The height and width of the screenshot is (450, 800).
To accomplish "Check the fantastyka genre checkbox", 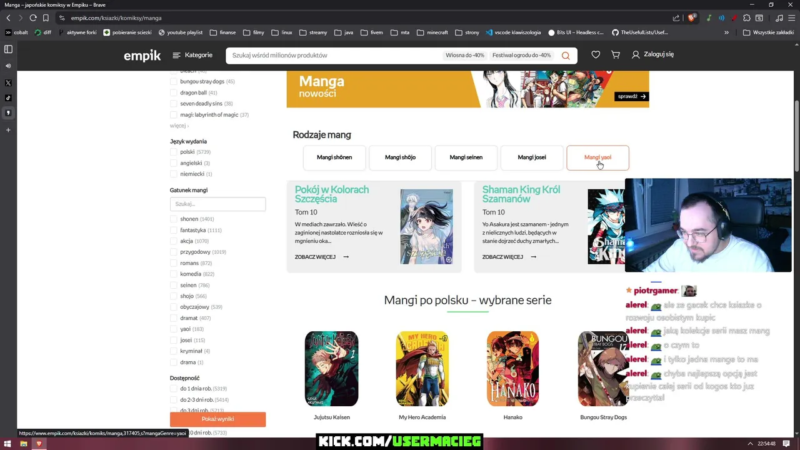I will click(174, 230).
